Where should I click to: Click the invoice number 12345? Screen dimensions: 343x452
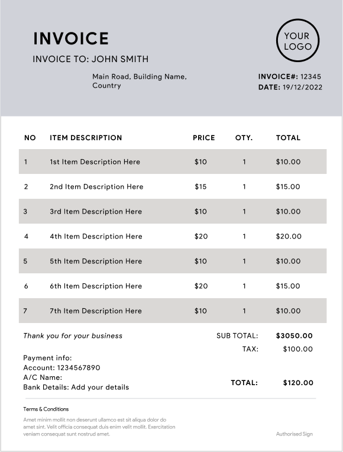click(310, 77)
